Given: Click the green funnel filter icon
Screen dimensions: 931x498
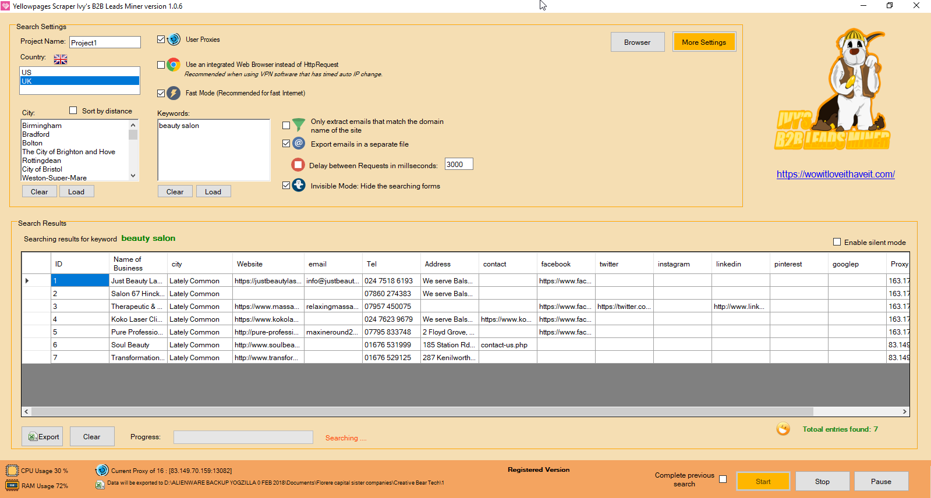Looking at the screenshot, I should [299, 124].
